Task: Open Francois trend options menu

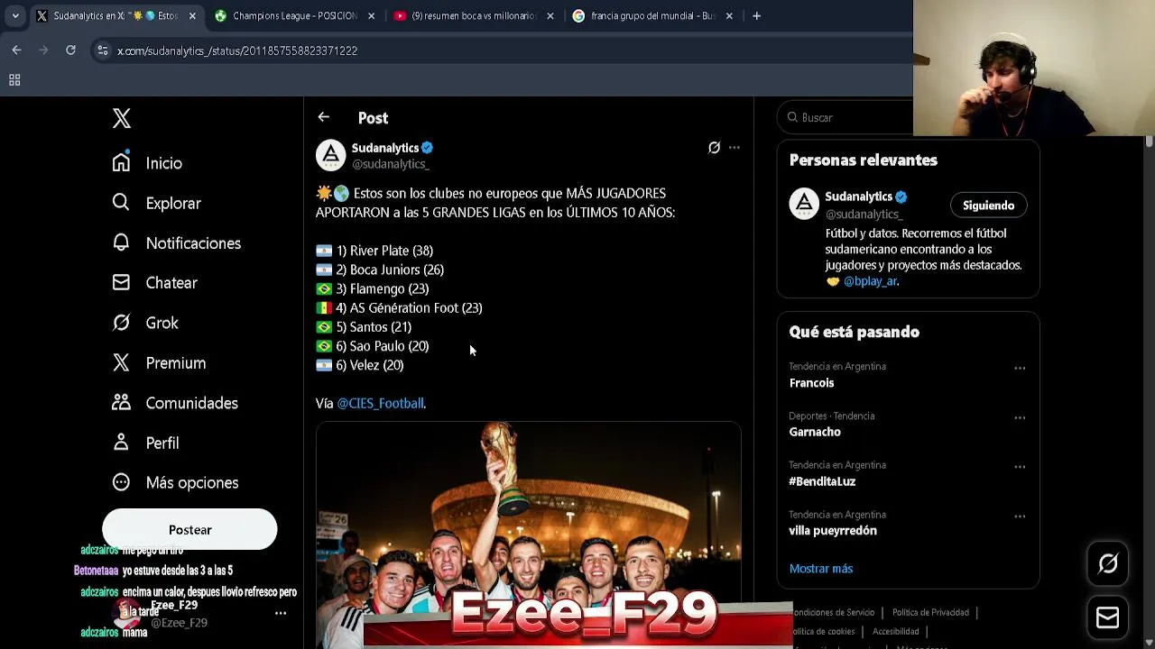Action: [1020, 368]
